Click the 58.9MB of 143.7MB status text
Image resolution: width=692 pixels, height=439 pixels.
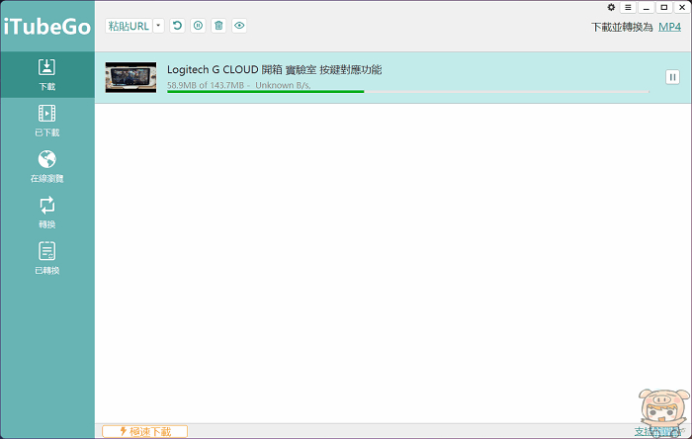[206, 85]
